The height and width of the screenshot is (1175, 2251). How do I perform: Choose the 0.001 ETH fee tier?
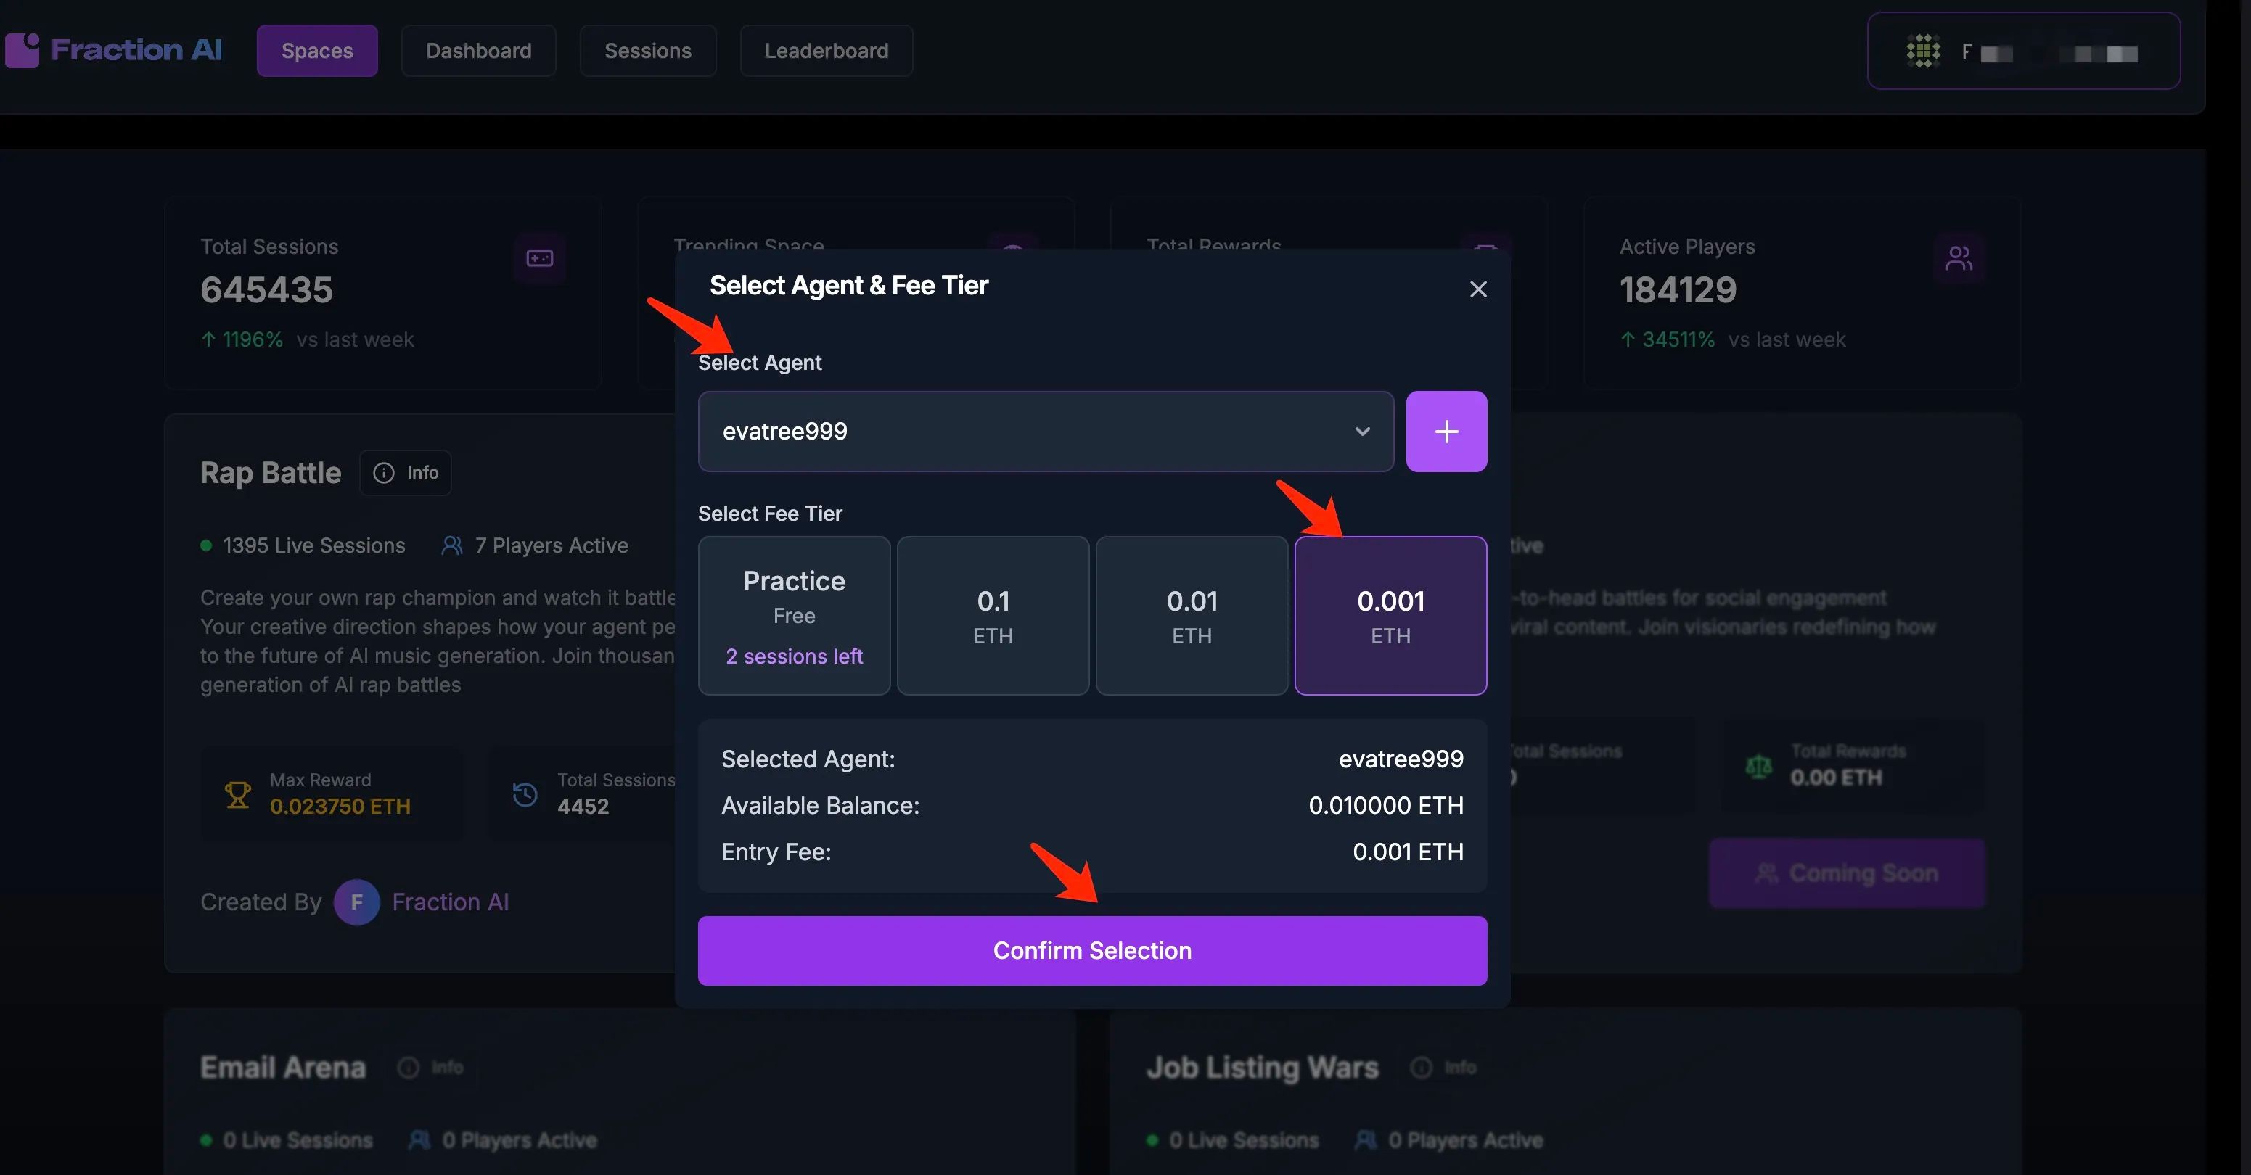[x=1390, y=616]
